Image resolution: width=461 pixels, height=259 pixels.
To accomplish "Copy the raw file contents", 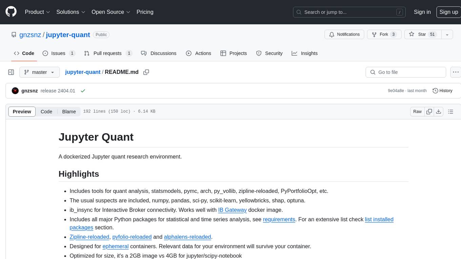I will [x=429, y=112].
